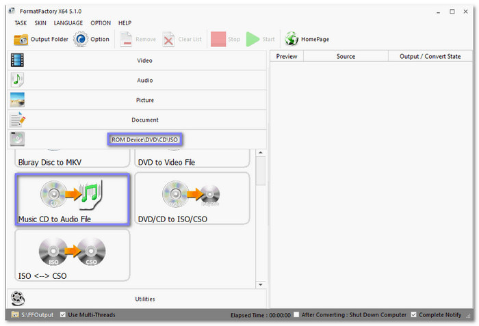Open the Output Folder toolbar icon

click(x=21, y=40)
